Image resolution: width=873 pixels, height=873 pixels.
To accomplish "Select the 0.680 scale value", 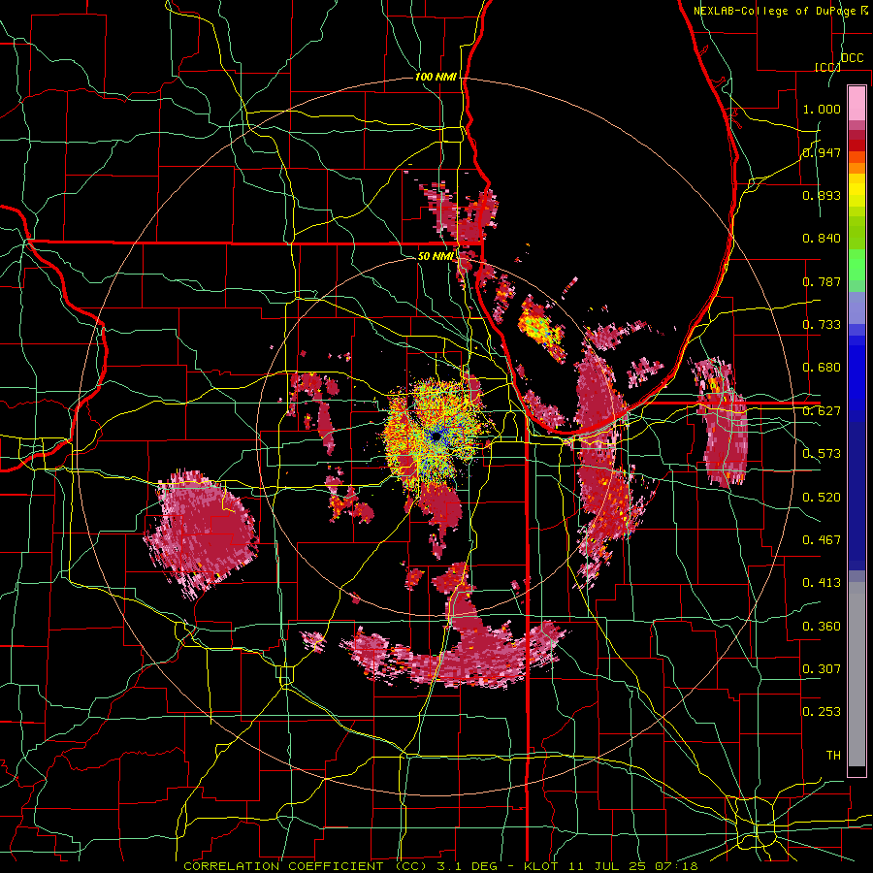I will [822, 368].
